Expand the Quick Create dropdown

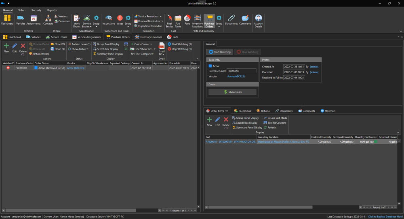(x=151, y=44)
